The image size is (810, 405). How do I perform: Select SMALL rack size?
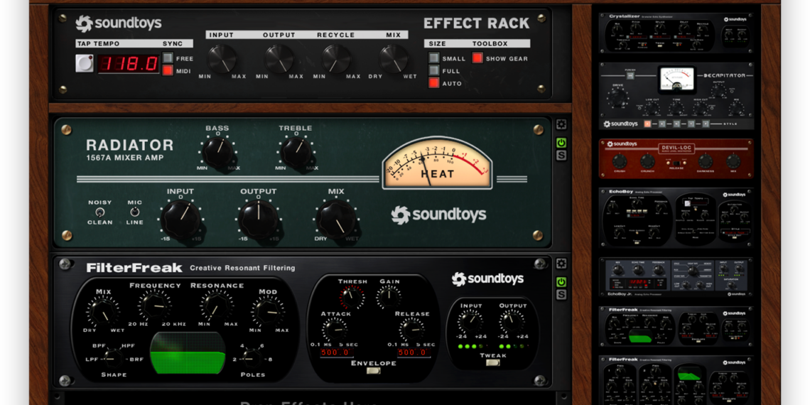pyautogui.click(x=434, y=58)
